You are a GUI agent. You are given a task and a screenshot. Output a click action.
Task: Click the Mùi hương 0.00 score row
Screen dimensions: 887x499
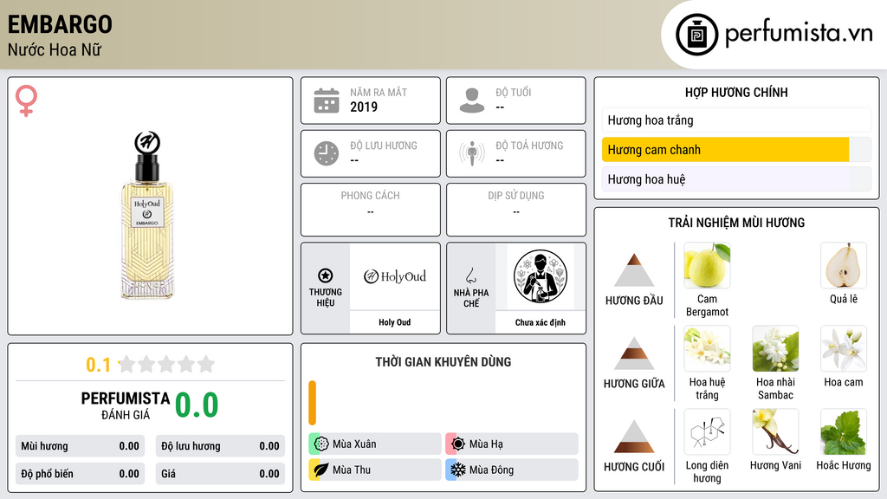pos(80,446)
